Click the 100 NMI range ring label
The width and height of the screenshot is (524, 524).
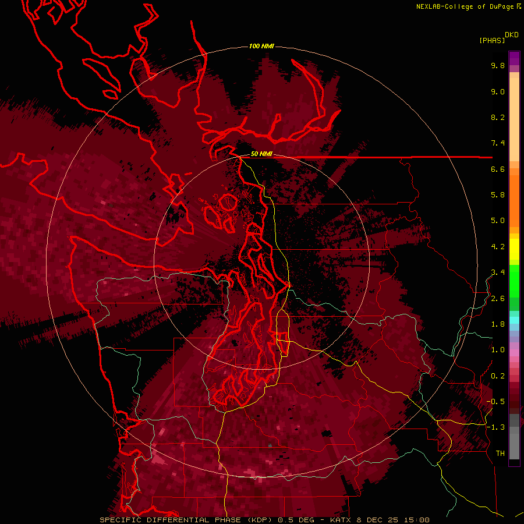[261, 46]
